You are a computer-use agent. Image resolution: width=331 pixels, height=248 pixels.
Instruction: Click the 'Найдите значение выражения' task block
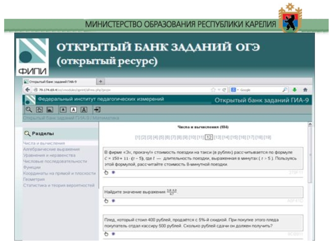203,192
